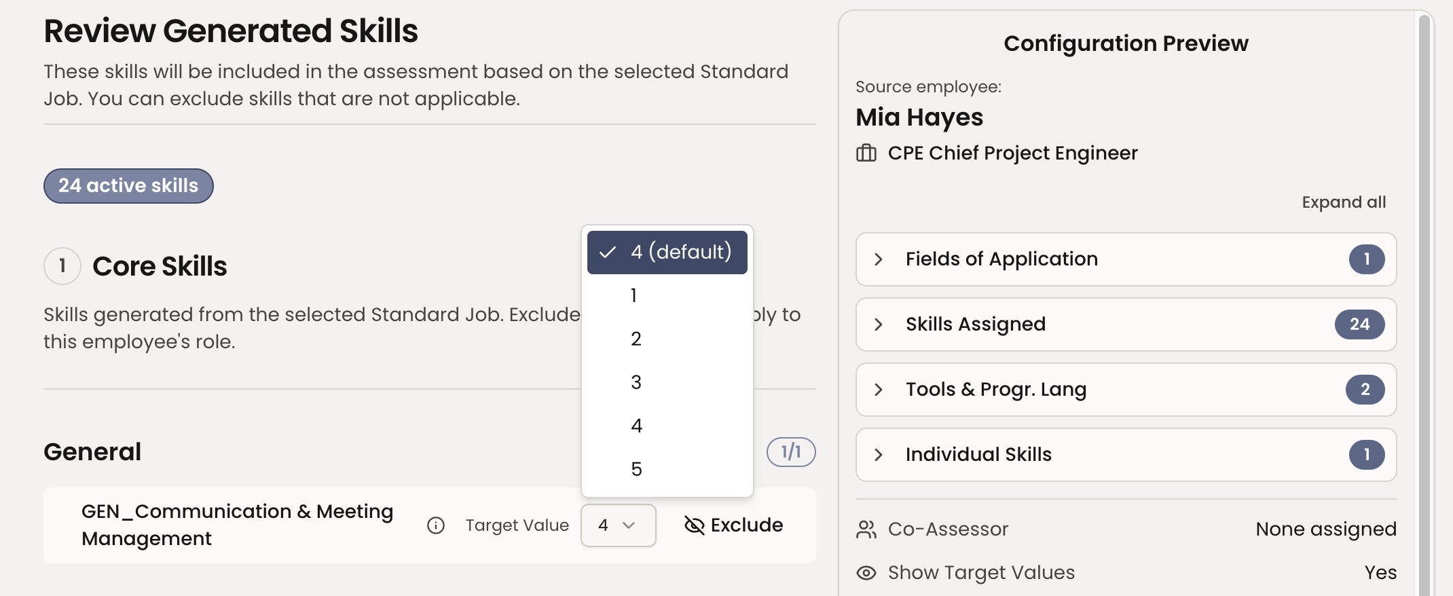Choose target value 3 from list
Image resolution: width=1453 pixels, height=596 pixels.
point(667,383)
